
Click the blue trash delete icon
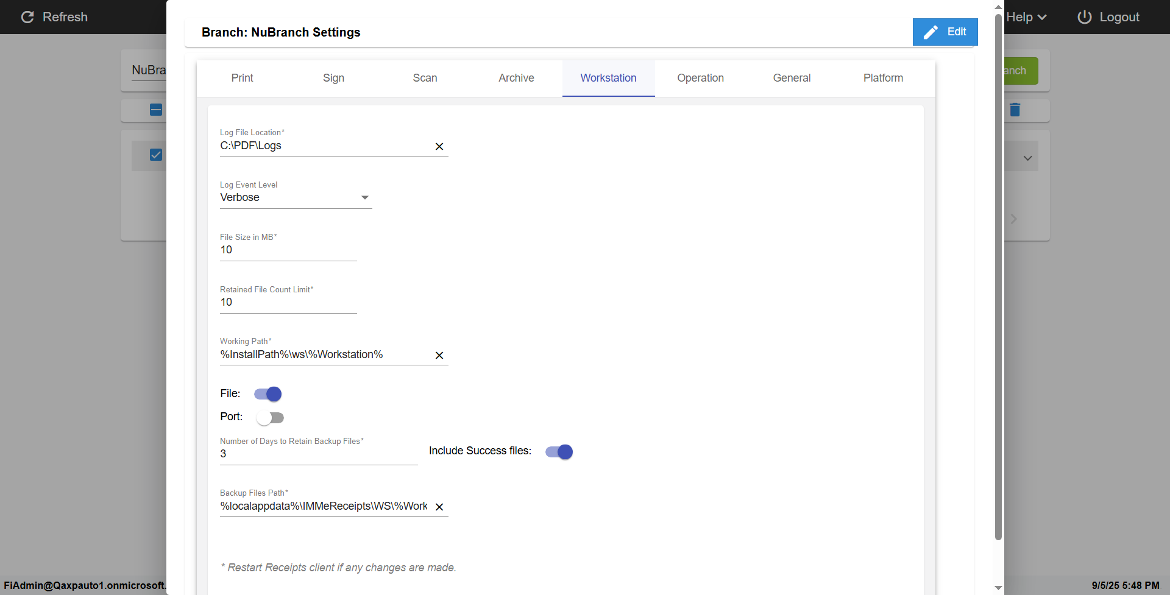point(1015,110)
